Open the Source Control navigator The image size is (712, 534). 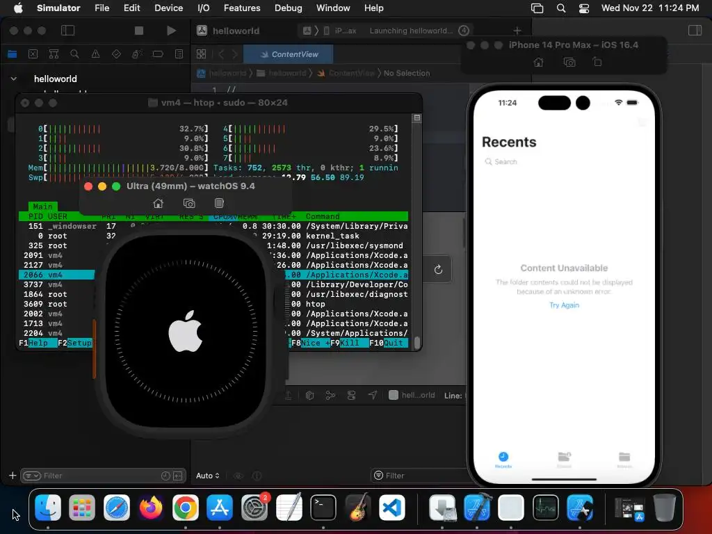tap(33, 54)
